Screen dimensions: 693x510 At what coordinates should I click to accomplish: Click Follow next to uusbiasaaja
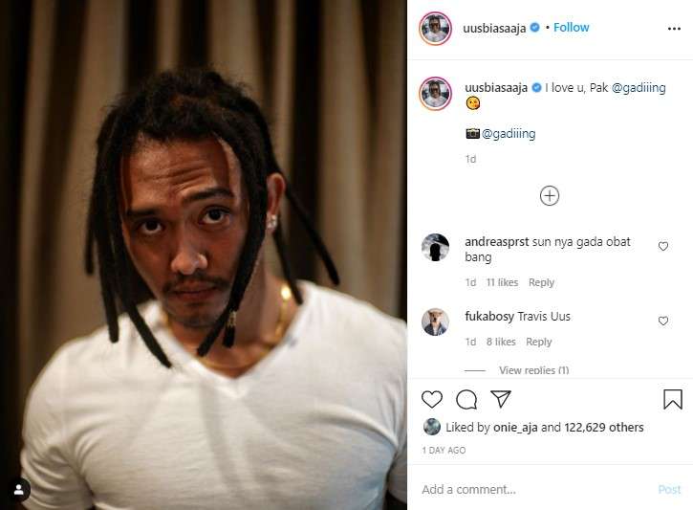pos(571,28)
